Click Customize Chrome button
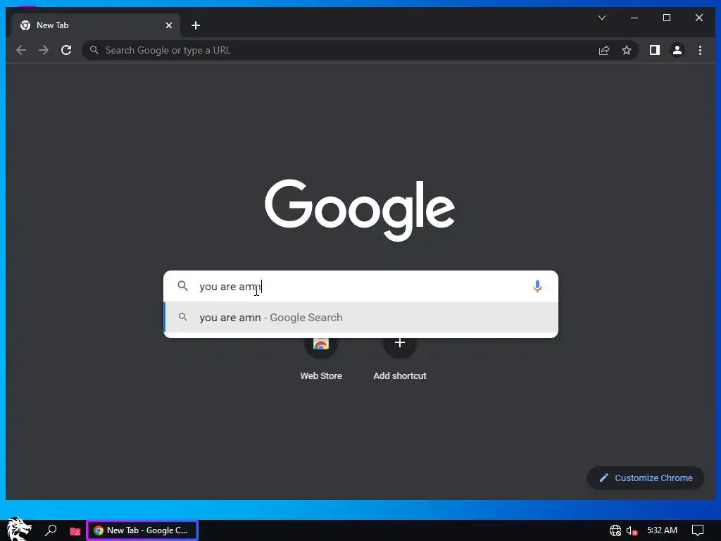Image resolution: width=721 pixels, height=541 pixels. click(646, 478)
